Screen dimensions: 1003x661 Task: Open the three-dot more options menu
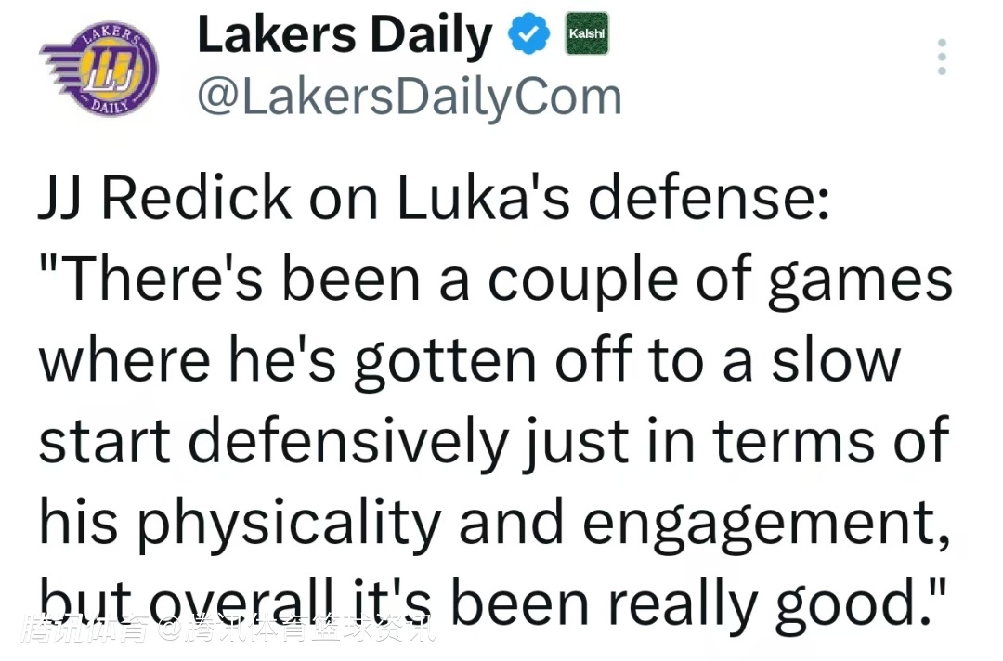(942, 57)
